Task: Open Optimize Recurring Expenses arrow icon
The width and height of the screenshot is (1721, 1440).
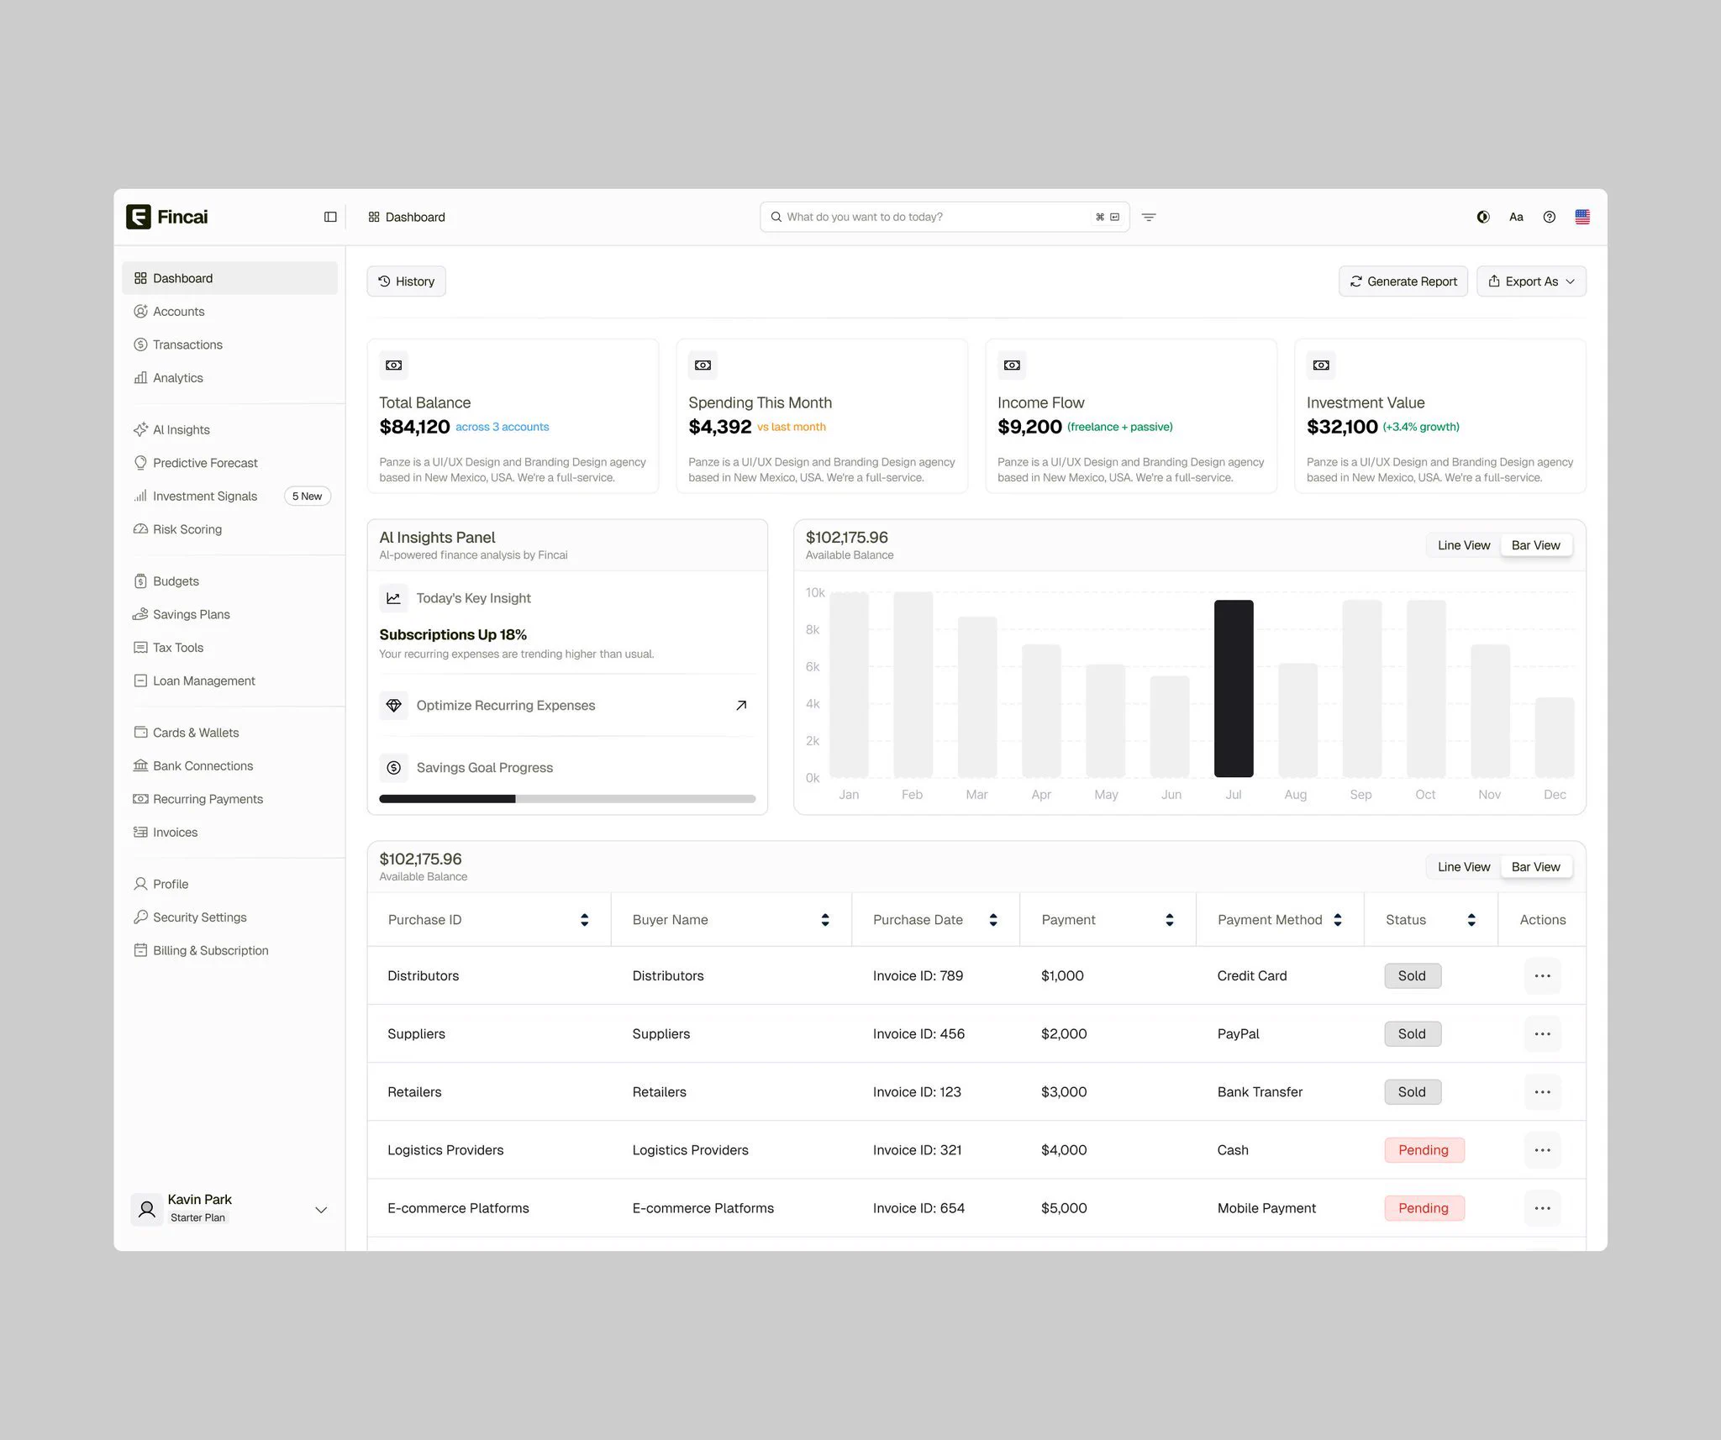Action: [x=741, y=706]
